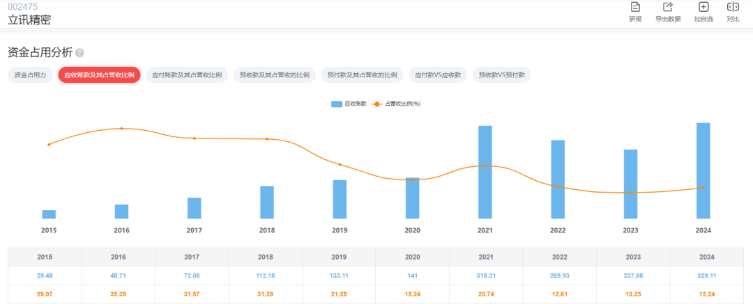The width and height of the screenshot is (753, 304).
Task: Click the ratio value 15.24
Action: 413,294
